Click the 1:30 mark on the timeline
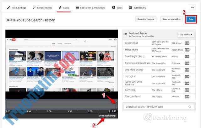This screenshot has width=201, height=128. click(70, 111)
